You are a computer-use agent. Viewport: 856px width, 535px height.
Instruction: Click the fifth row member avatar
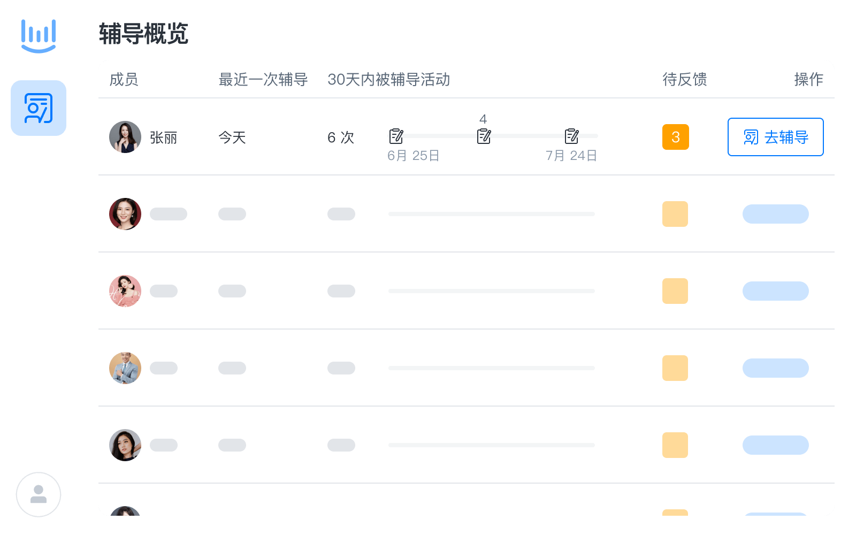coord(125,445)
